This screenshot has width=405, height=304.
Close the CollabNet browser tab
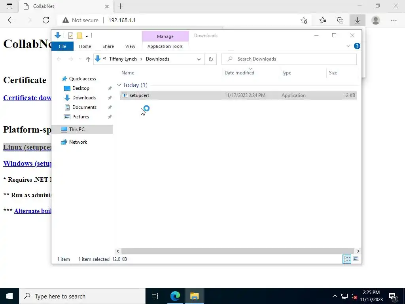pyautogui.click(x=107, y=6)
